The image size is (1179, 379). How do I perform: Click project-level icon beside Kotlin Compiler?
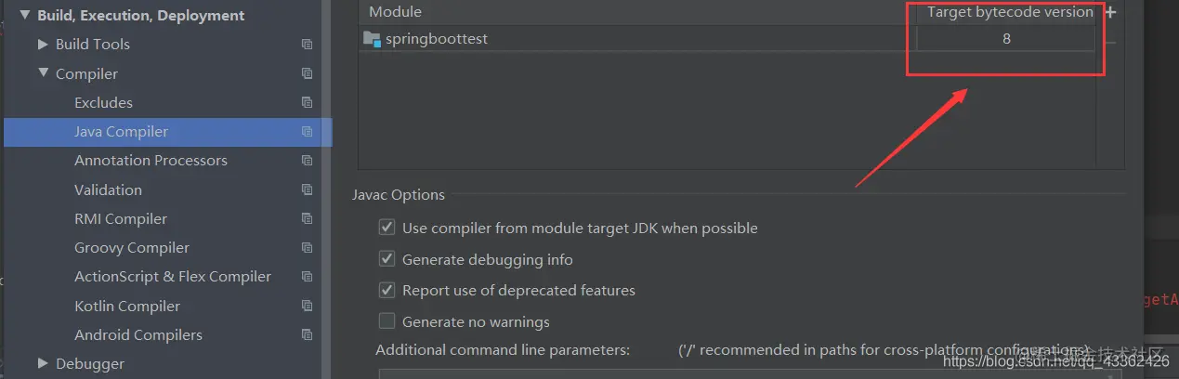coord(307,307)
